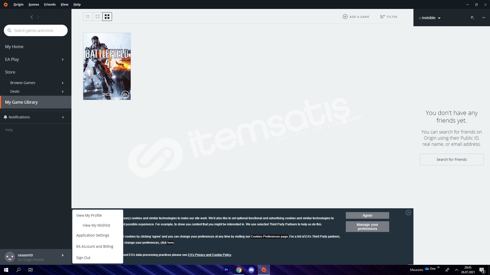
Task: Show hidden system tray icons
Action: point(457,270)
